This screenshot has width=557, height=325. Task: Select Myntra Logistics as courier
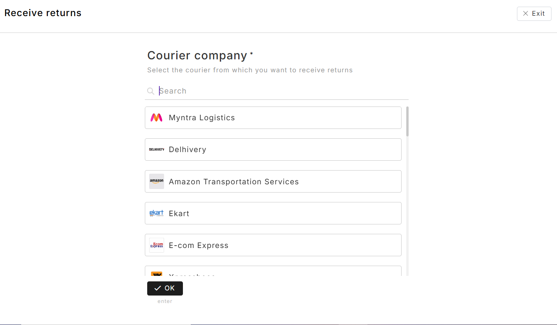point(273,118)
